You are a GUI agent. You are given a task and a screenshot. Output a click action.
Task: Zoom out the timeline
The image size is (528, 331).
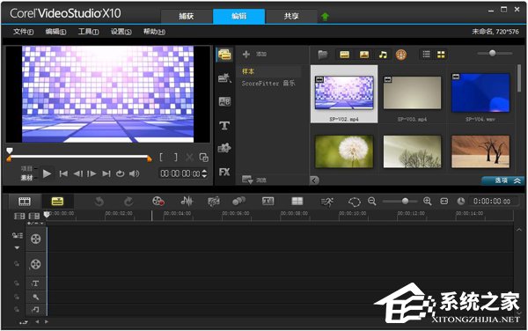pos(372,202)
